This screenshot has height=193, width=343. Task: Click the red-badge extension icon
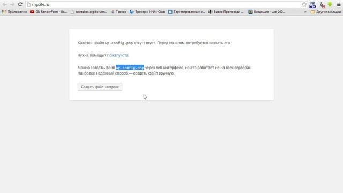pos(323,5)
